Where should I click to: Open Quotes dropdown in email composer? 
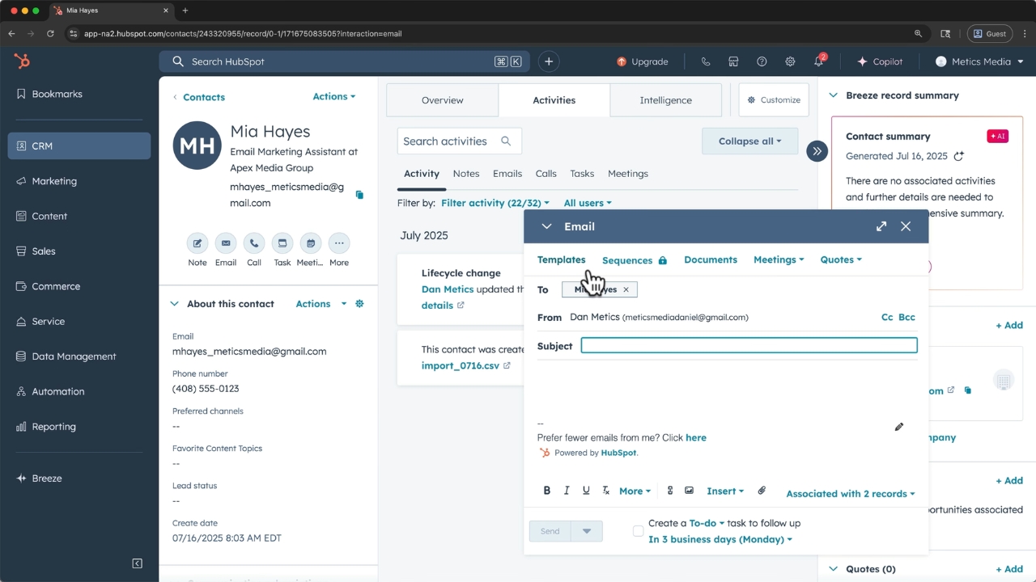[x=841, y=259]
